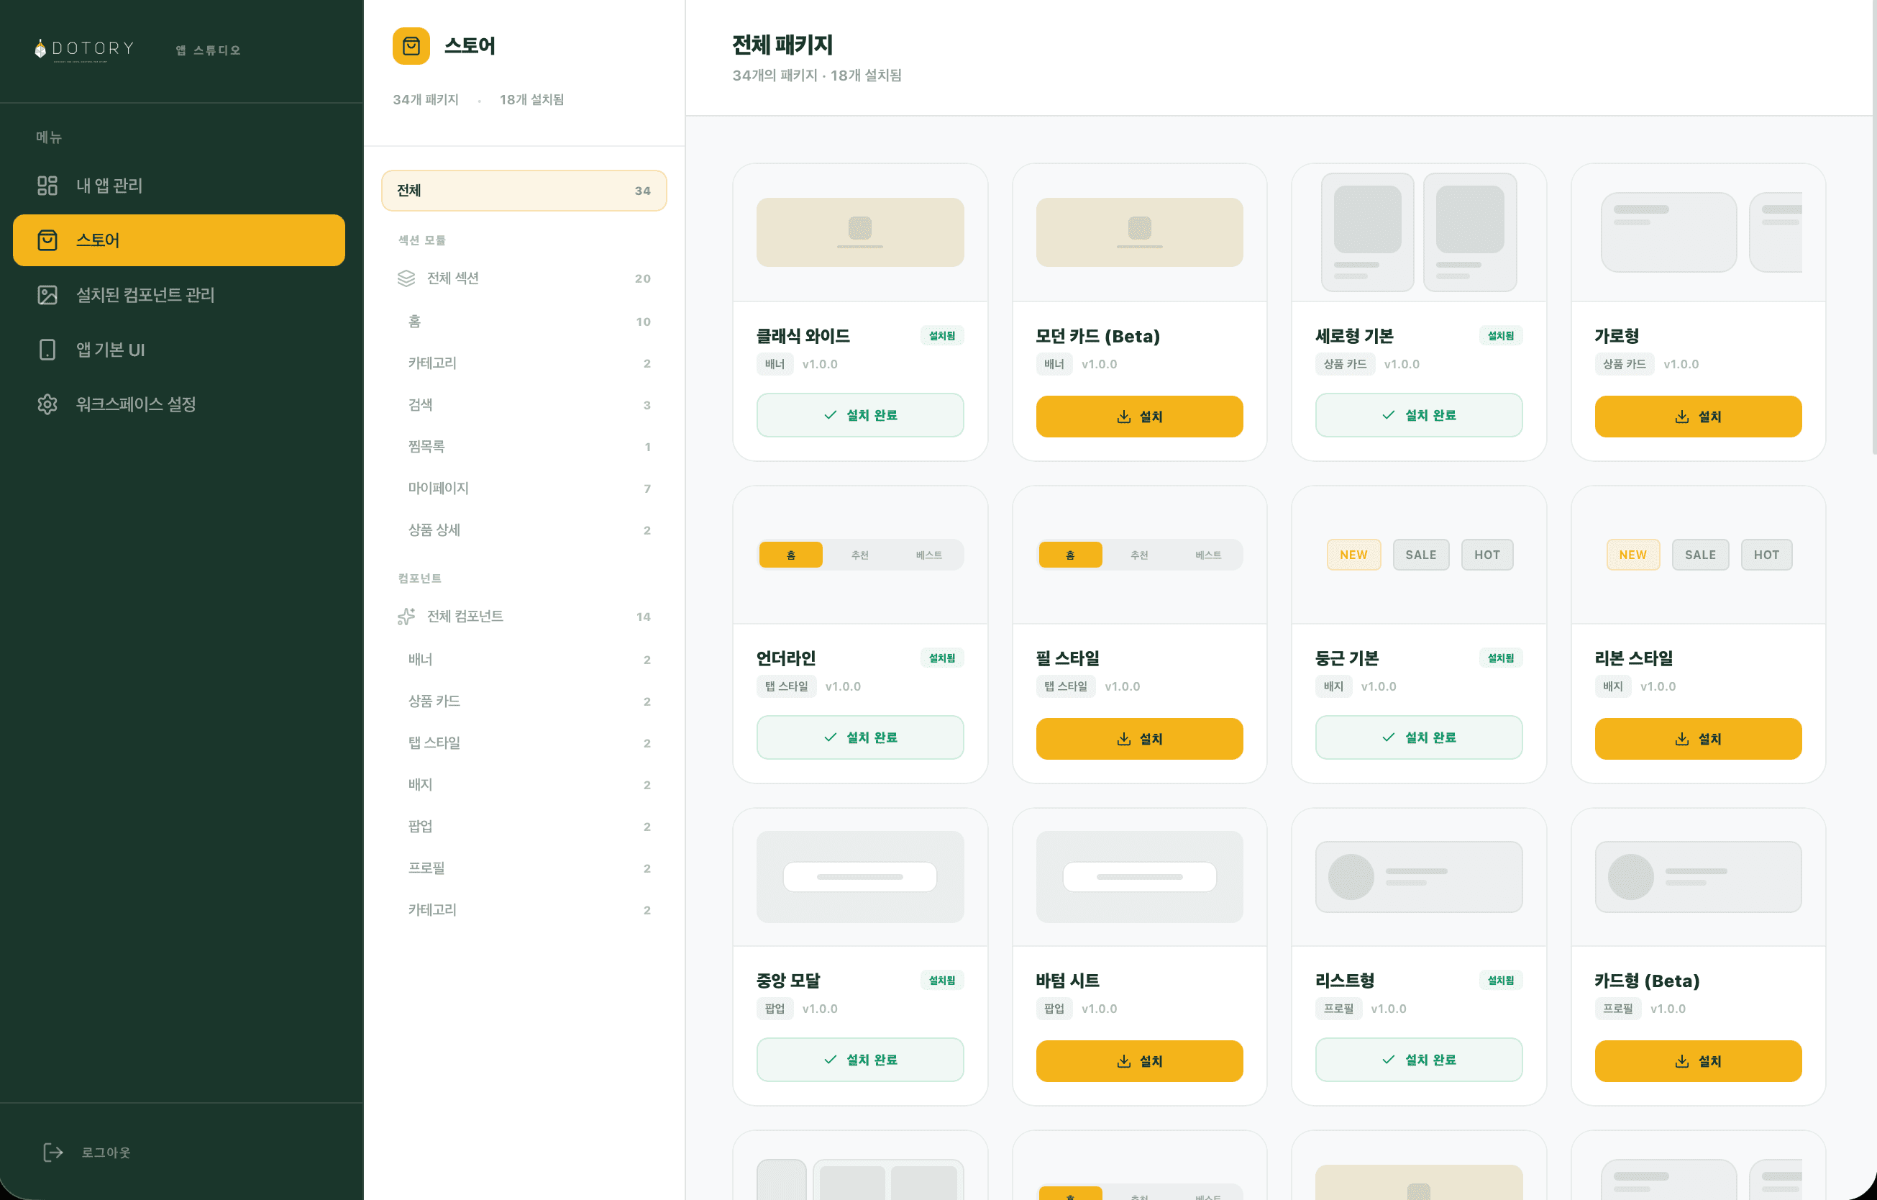This screenshot has width=1877, height=1200.
Task: Click the 중앙 모달 popup preview thumbnail
Action: point(860,877)
